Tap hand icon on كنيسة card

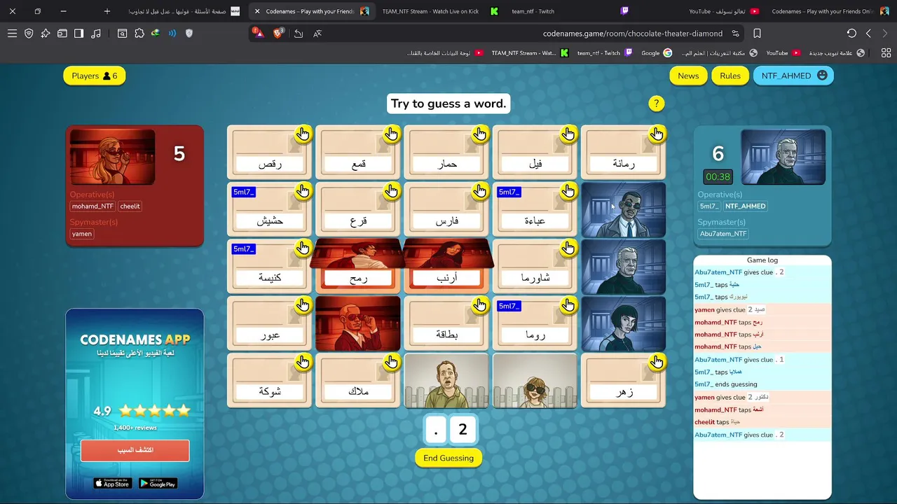point(303,248)
